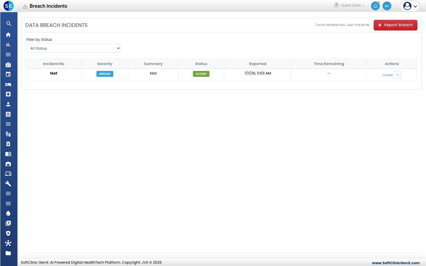
Task: Switch language using the en button
Action: tap(387, 6)
